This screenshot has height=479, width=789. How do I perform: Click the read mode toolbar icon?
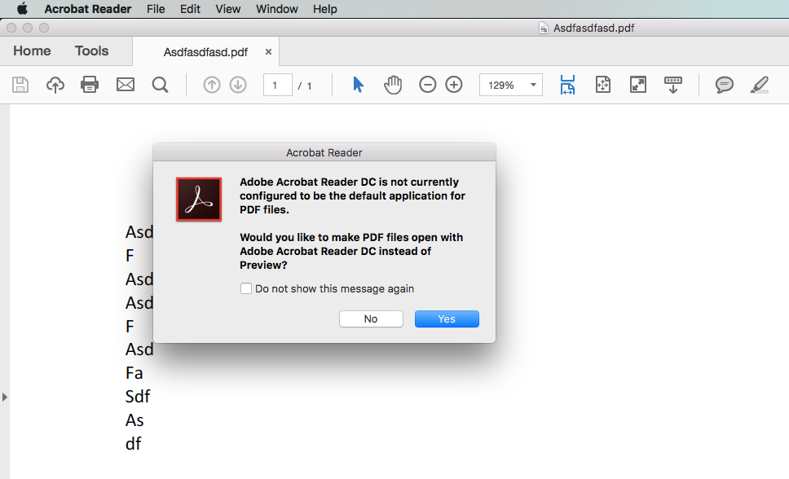[673, 85]
